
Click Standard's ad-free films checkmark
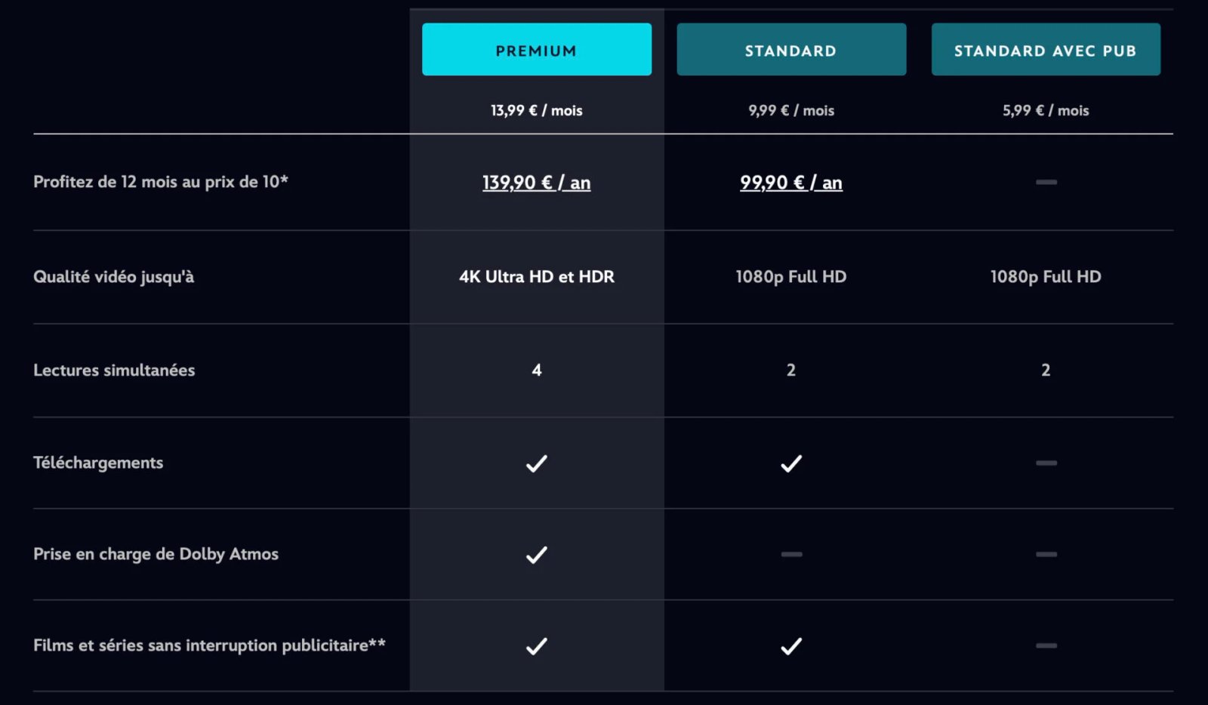[790, 646]
